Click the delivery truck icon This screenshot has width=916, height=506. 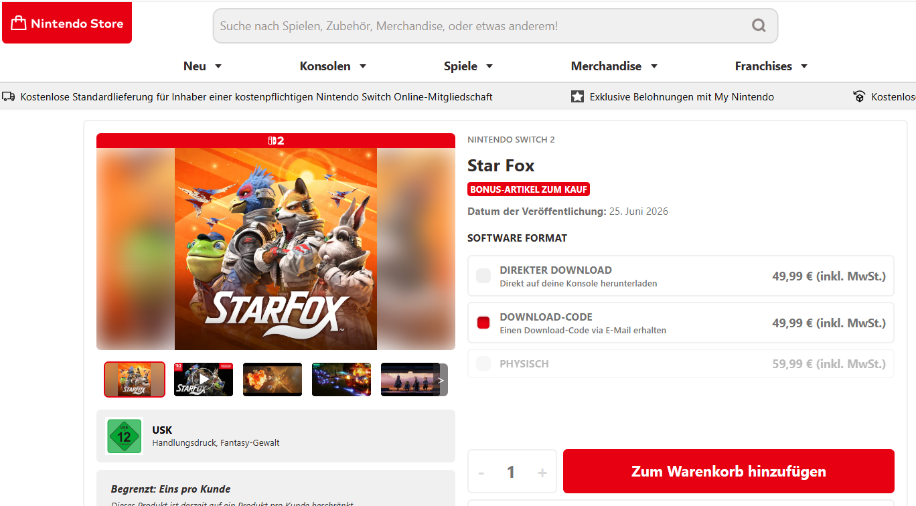tap(9, 97)
